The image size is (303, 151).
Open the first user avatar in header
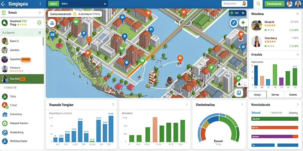(289, 4)
